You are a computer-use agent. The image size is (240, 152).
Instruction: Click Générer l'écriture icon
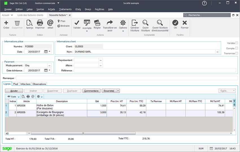pos(135,23)
